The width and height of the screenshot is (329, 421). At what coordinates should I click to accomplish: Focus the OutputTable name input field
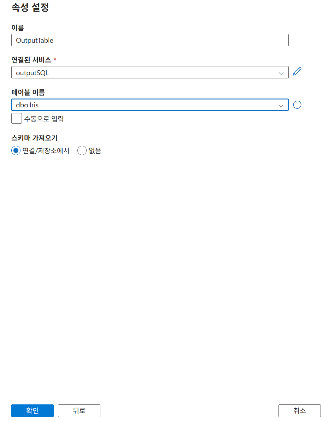tap(150, 40)
